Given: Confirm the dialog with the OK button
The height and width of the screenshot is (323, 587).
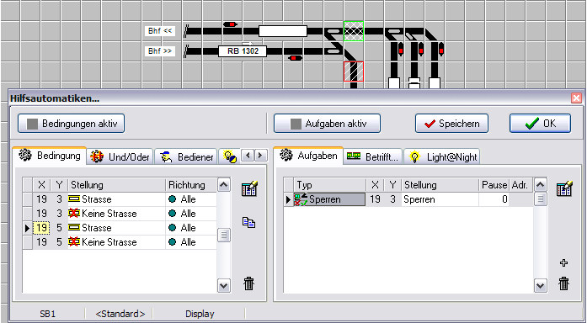Looking at the screenshot, I should pos(540,124).
